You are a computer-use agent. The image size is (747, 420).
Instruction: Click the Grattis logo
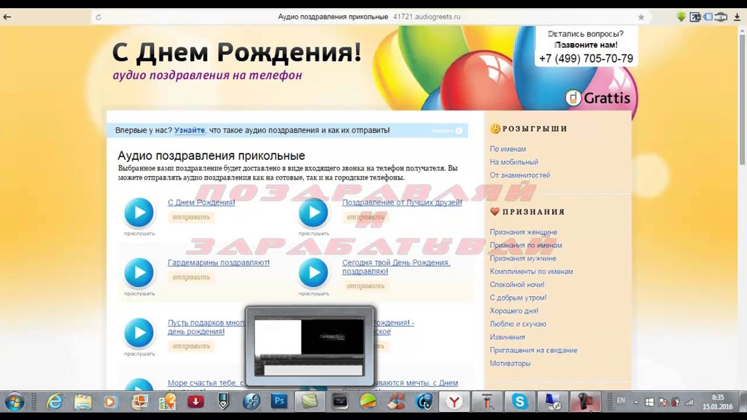[599, 98]
